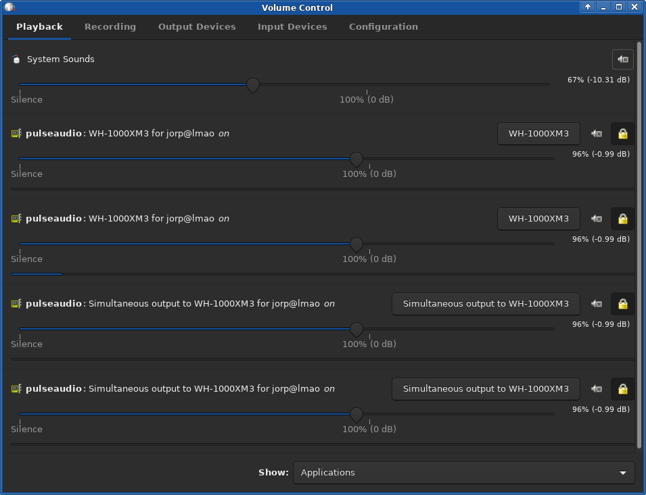Switch to the Output Devices tab
This screenshot has width=646, height=495.
click(x=197, y=27)
